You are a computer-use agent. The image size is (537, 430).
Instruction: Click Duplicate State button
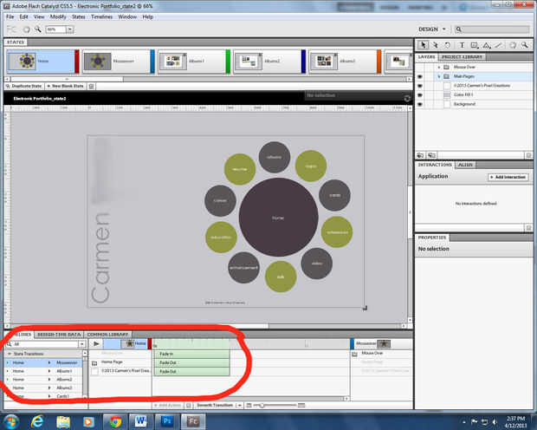24,86
